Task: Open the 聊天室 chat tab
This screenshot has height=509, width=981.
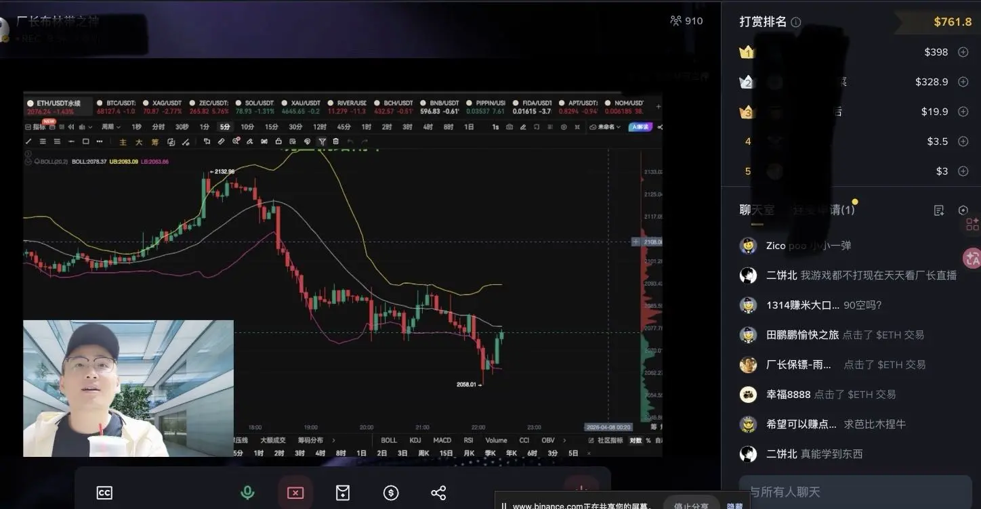Action: [757, 210]
